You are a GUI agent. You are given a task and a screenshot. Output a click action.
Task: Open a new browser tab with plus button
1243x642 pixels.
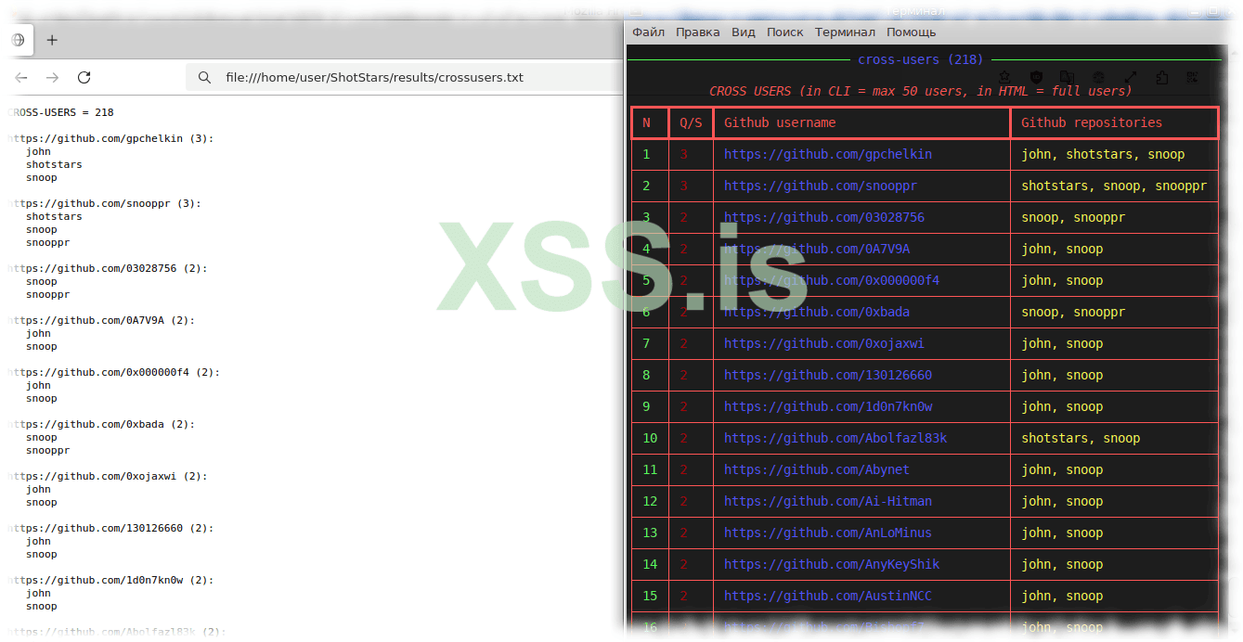(x=52, y=40)
